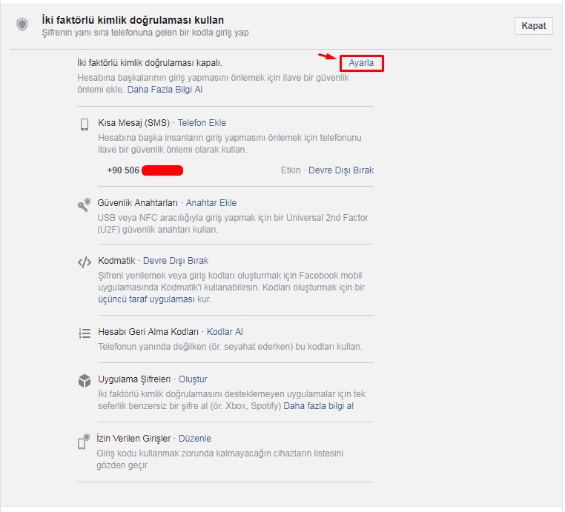Viewport: 565px width, 512px height.
Task: Disable Kodmatik with Devre Dışı Bırak link
Action: click(176, 261)
